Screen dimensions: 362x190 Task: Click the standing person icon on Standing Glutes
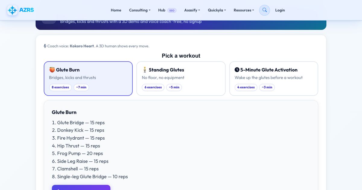pos(145,70)
